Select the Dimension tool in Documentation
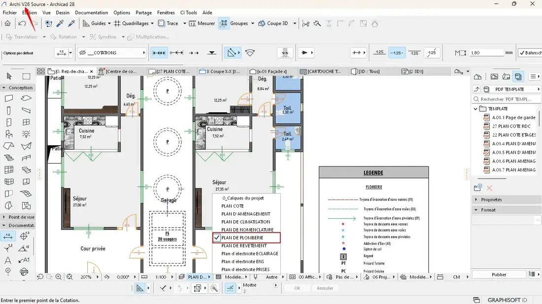The height and width of the screenshot is (304, 542). [8, 236]
